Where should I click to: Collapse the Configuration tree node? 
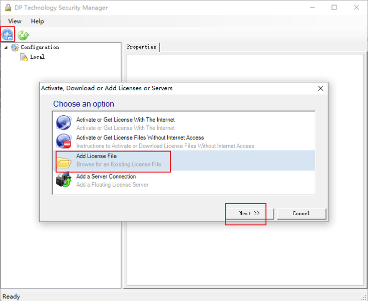coord(6,48)
